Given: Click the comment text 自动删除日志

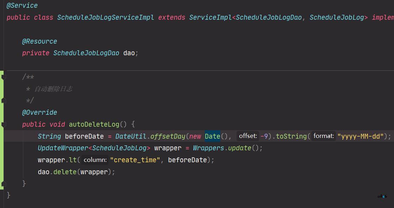Looking at the screenshot, I should coord(53,89).
